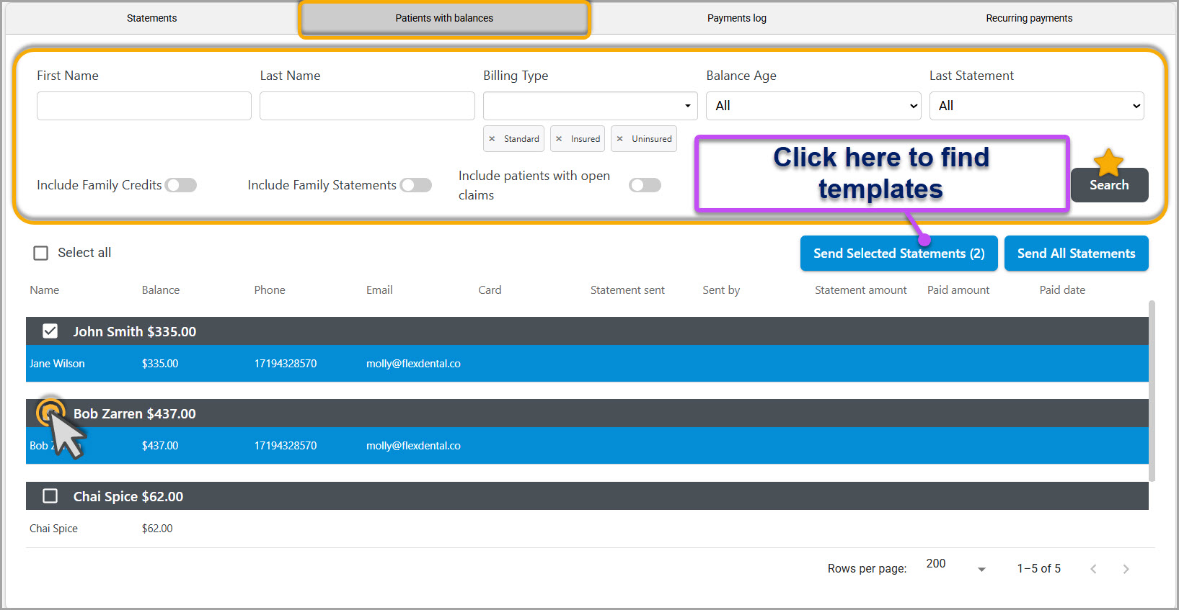Click the Statement sent column header

[627, 290]
